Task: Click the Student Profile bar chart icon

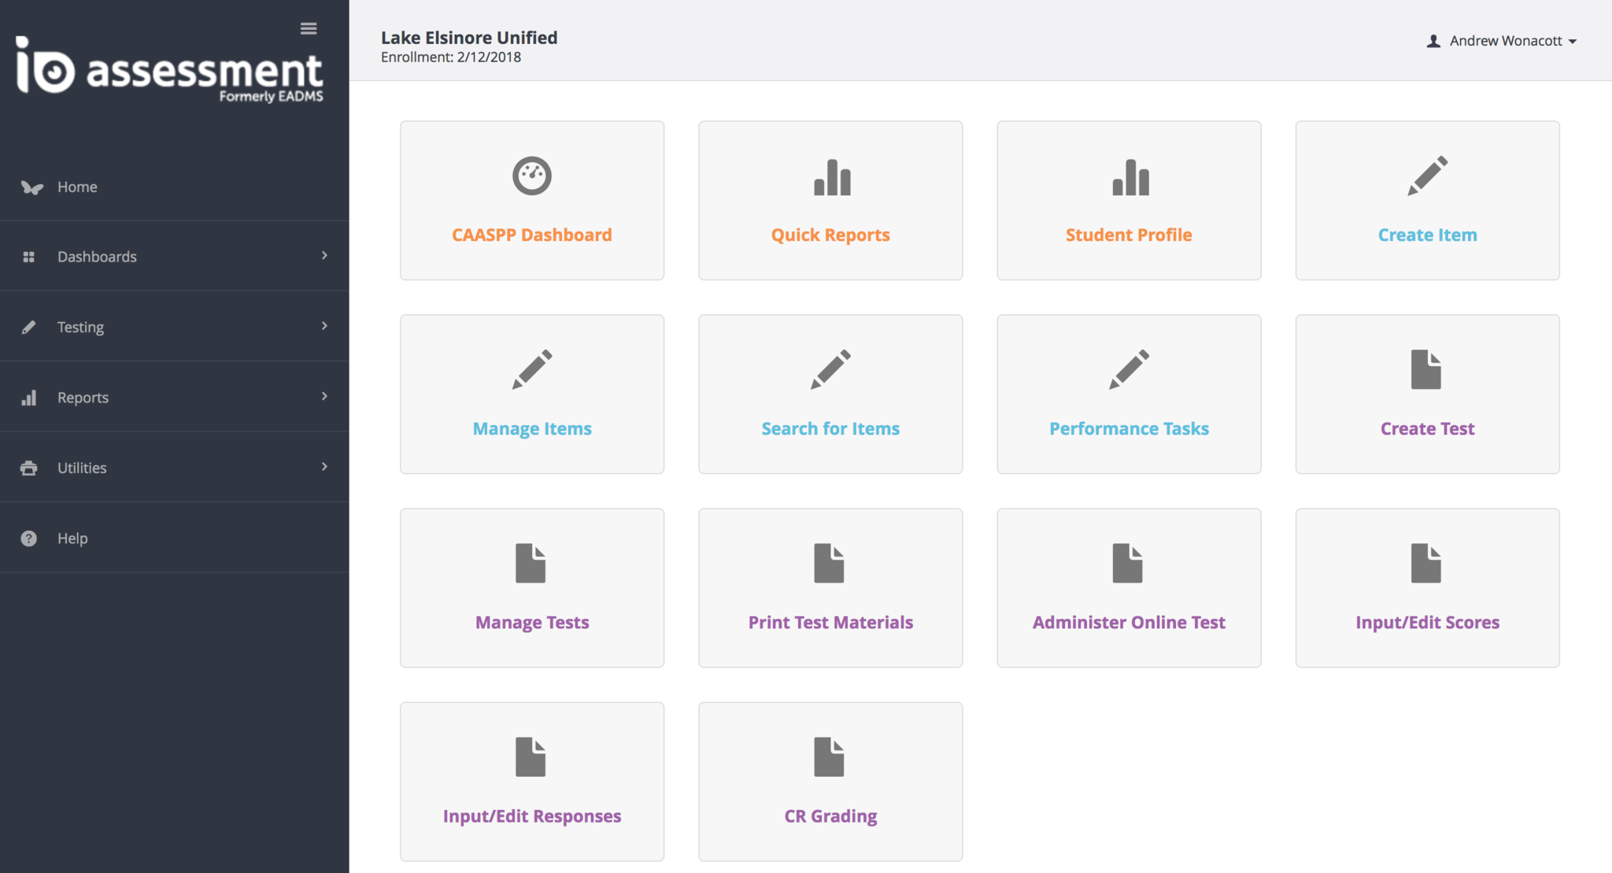Action: [x=1130, y=177]
